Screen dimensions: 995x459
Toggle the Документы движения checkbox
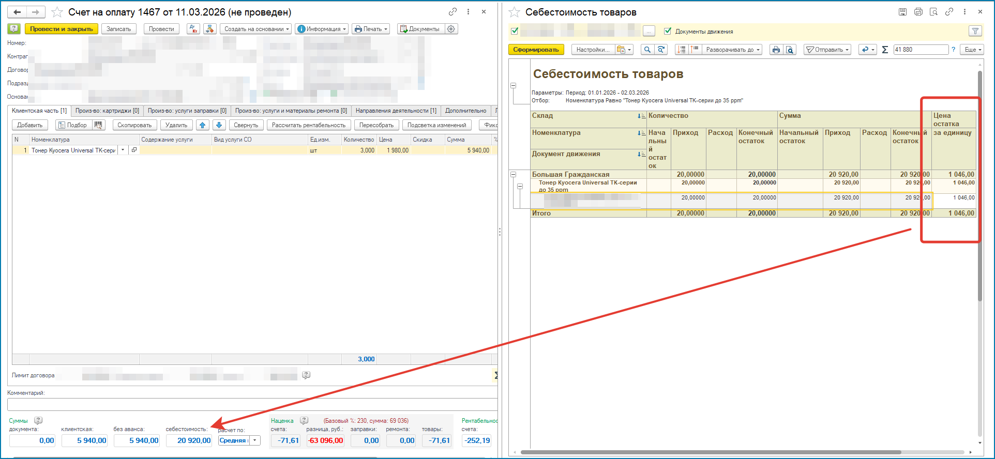[668, 32]
